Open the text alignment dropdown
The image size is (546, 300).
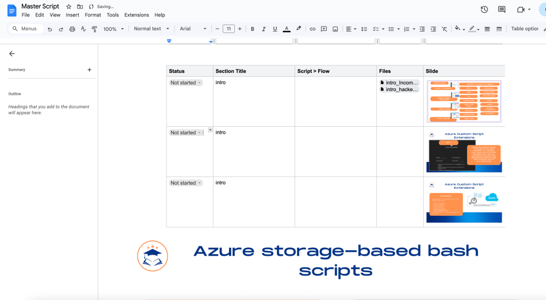click(351, 29)
